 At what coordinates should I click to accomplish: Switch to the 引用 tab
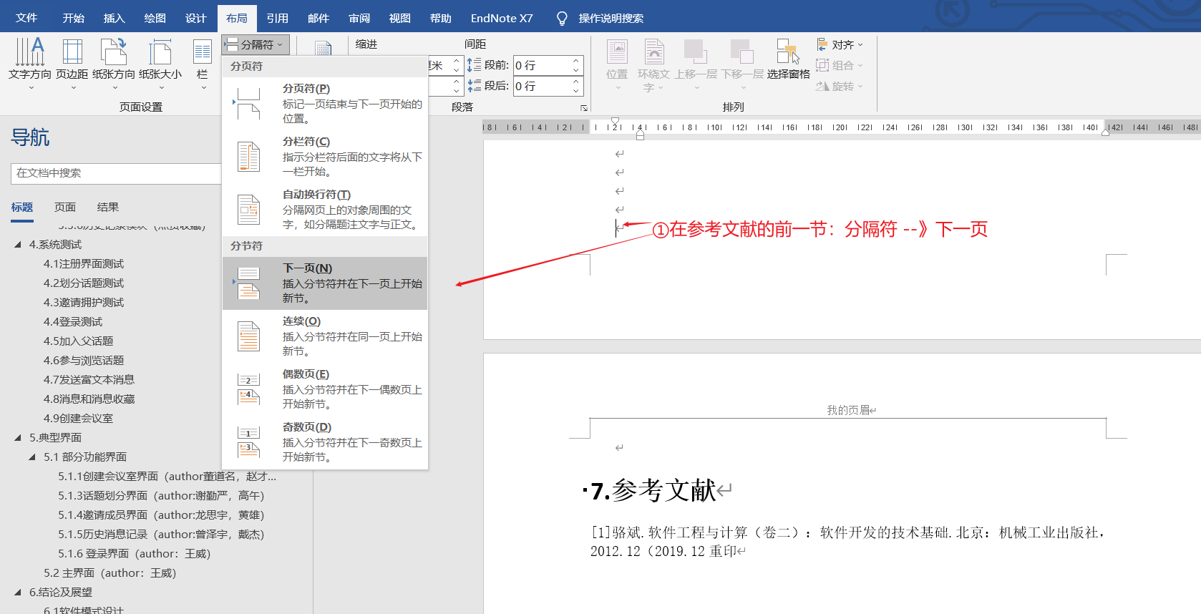click(x=277, y=18)
